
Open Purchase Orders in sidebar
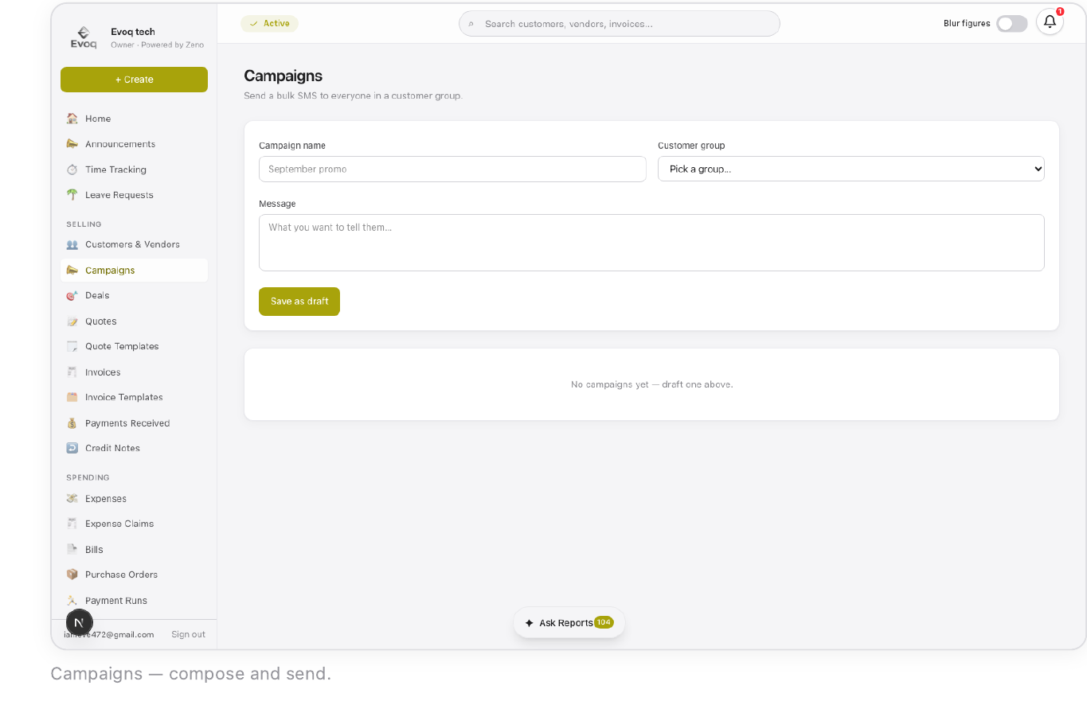(x=134, y=574)
